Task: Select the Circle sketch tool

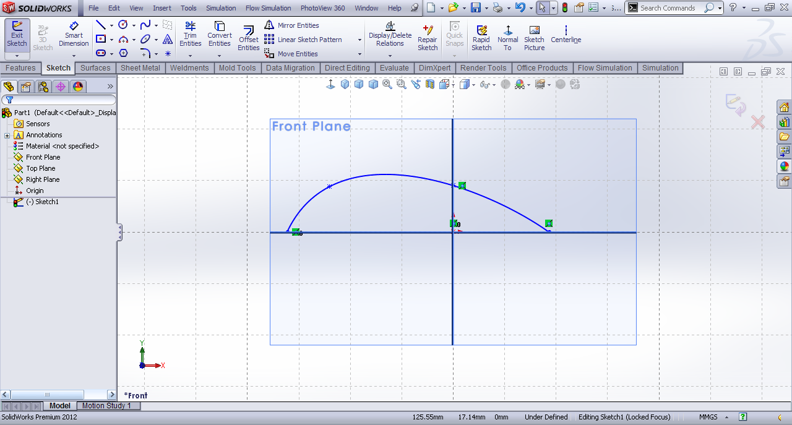Action: (123, 25)
